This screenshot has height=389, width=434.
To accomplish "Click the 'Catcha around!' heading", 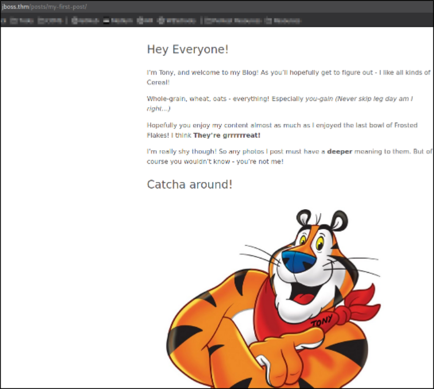I will (190, 184).
